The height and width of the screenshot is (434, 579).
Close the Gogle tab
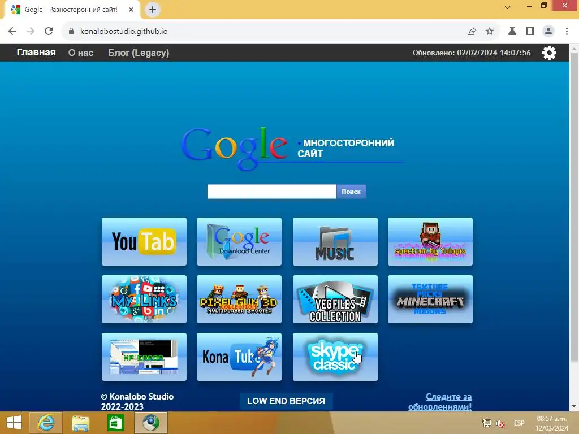coord(131,10)
